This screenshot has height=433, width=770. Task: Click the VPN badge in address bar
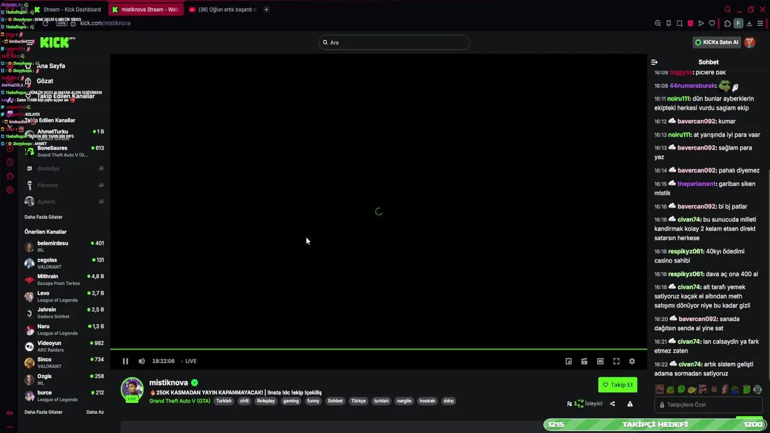point(61,23)
